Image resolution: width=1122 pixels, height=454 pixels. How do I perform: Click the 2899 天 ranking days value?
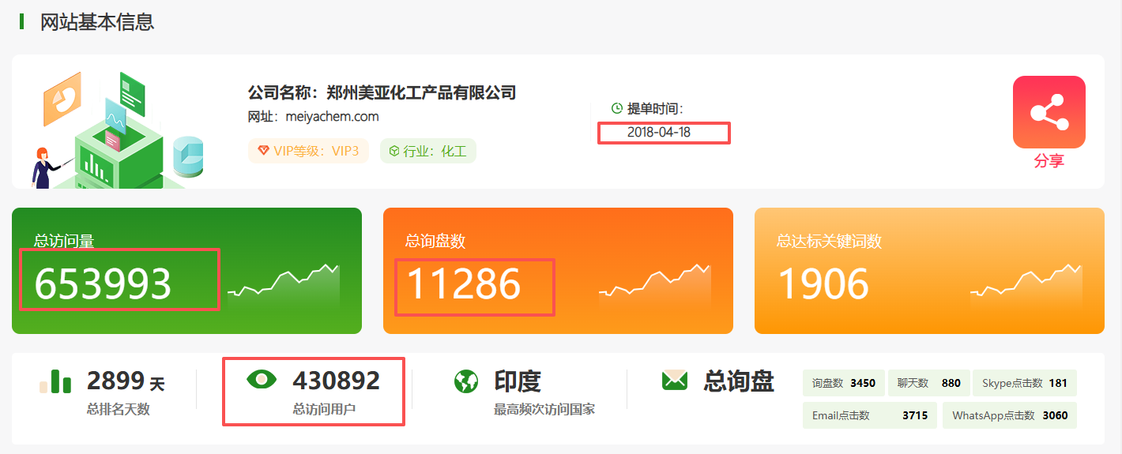click(126, 381)
